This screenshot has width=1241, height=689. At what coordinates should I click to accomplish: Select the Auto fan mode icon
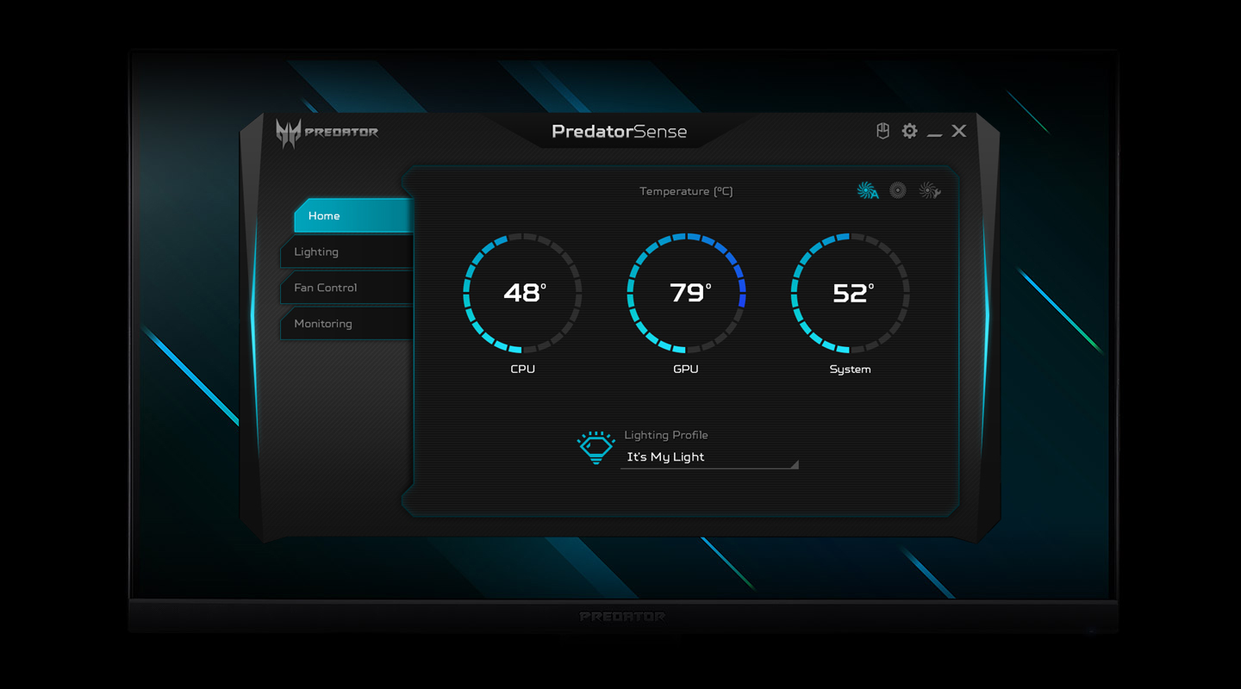[867, 191]
